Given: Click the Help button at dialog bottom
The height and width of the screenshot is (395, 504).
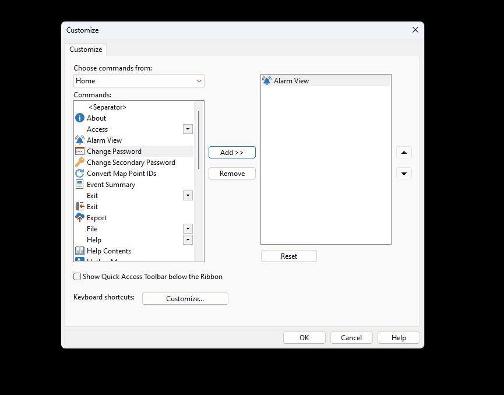Looking at the screenshot, I should pos(399,338).
